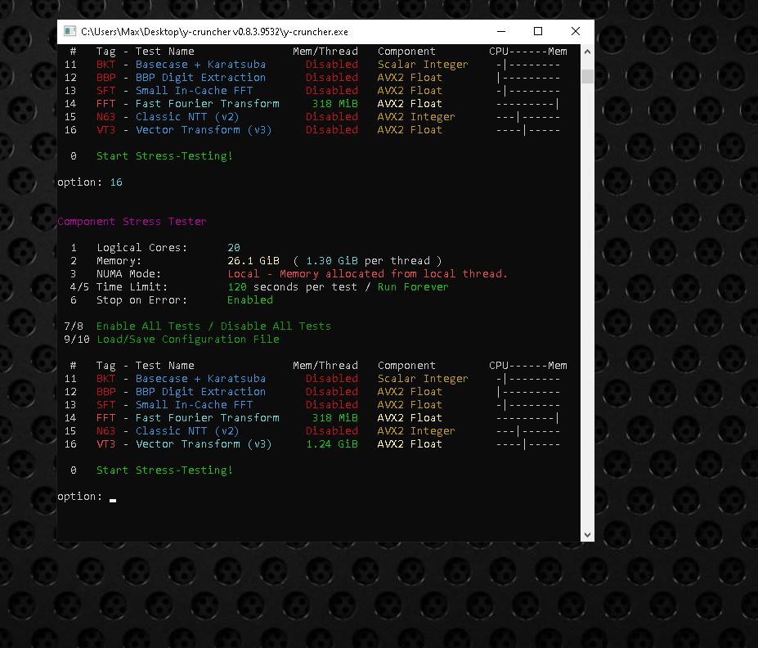The height and width of the screenshot is (648, 758).
Task: Click the lower red 'VT3' tag
Action: (105, 444)
